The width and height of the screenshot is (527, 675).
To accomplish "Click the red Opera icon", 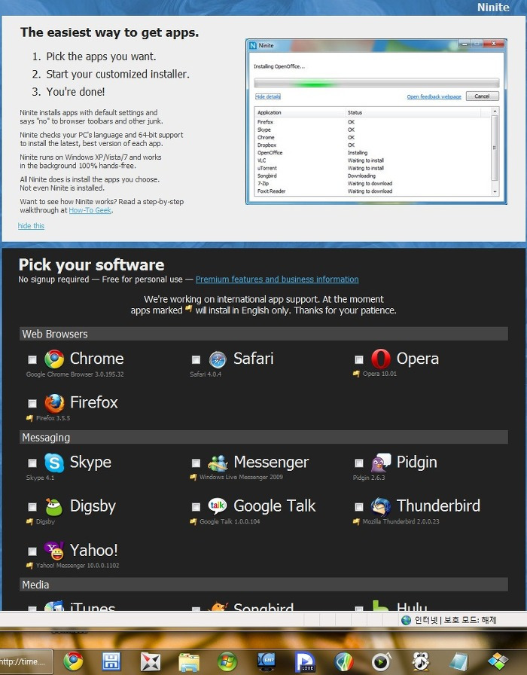I will (x=381, y=359).
